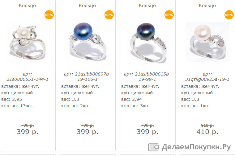Click the quantity text 13шт. on first card
The width and height of the screenshot is (235, 156).
[x=26, y=106]
